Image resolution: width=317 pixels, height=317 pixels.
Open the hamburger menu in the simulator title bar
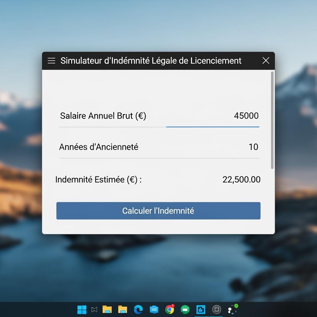[x=51, y=61]
